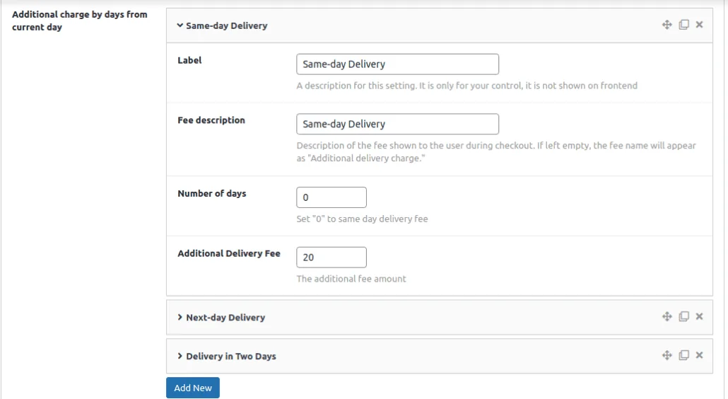Click the move handle on Delivery in Two Days
728x399 pixels.
[x=667, y=355]
